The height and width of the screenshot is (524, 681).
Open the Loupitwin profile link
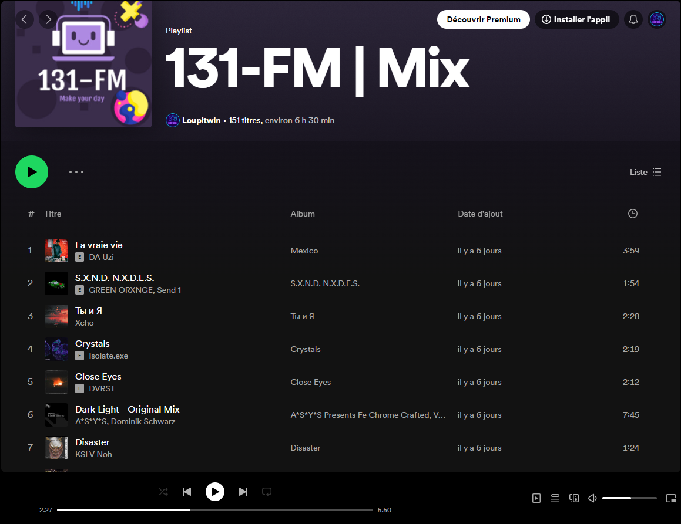tap(201, 121)
